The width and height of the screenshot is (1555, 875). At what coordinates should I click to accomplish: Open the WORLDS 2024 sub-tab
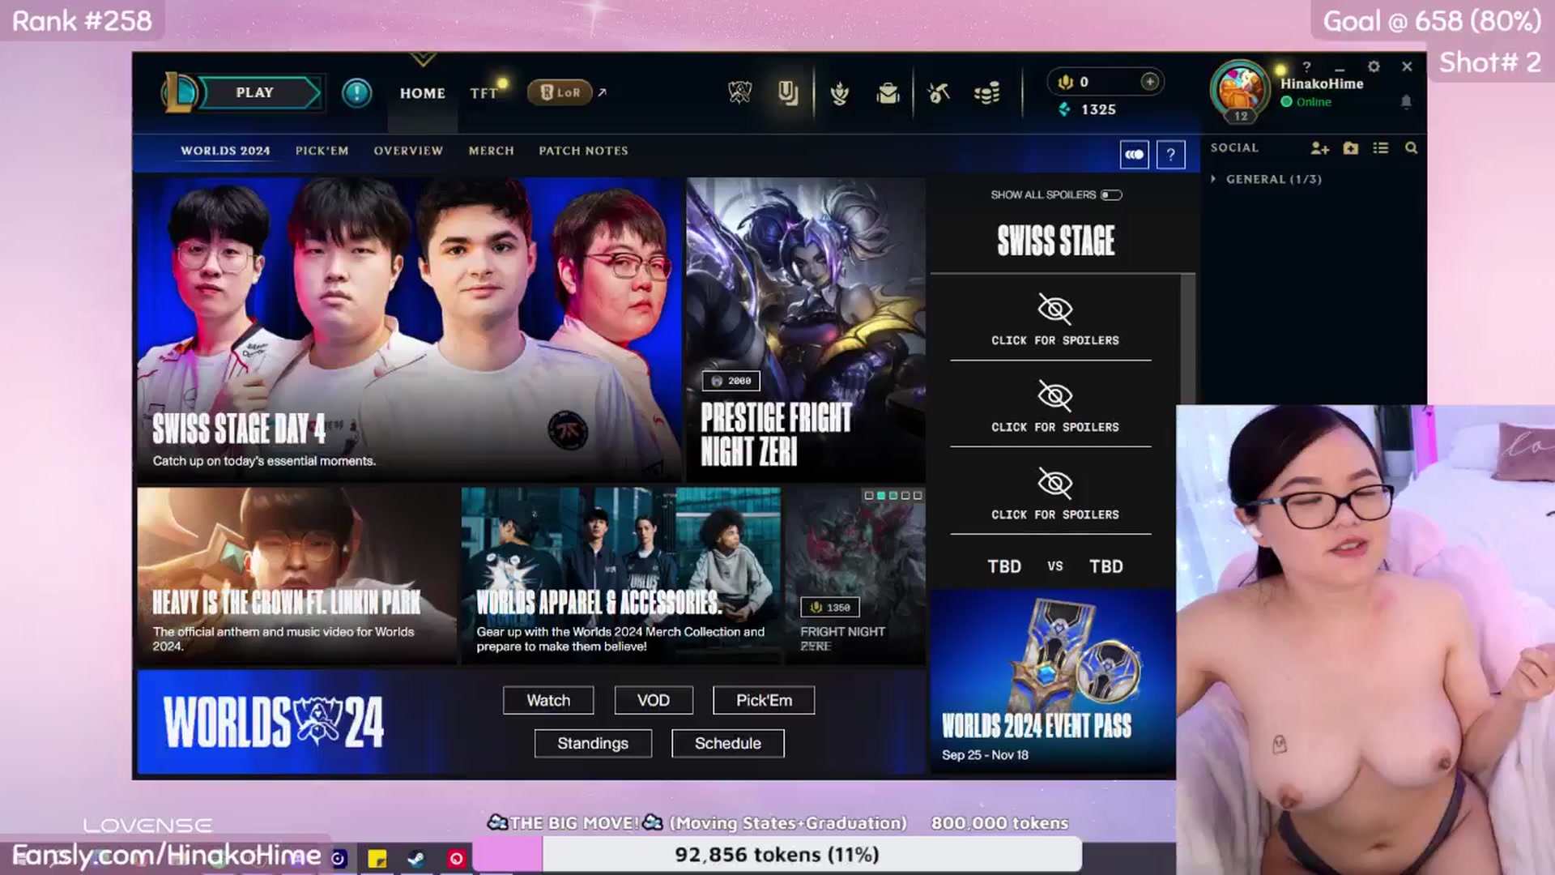pos(225,151)
